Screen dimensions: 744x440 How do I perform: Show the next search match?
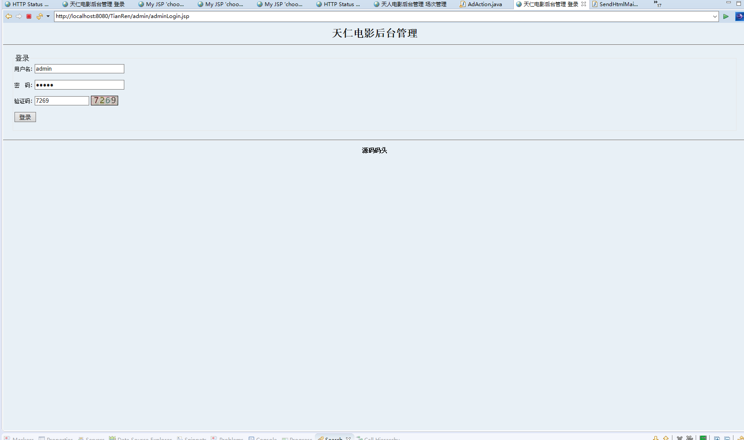655,437
